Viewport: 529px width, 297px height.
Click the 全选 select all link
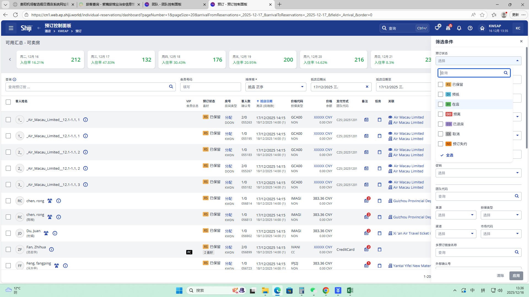(449, 155)
